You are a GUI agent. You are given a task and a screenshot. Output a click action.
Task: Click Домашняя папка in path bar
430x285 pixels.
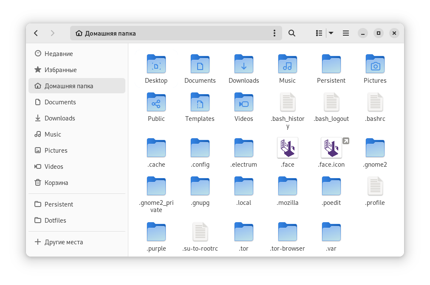110,33
